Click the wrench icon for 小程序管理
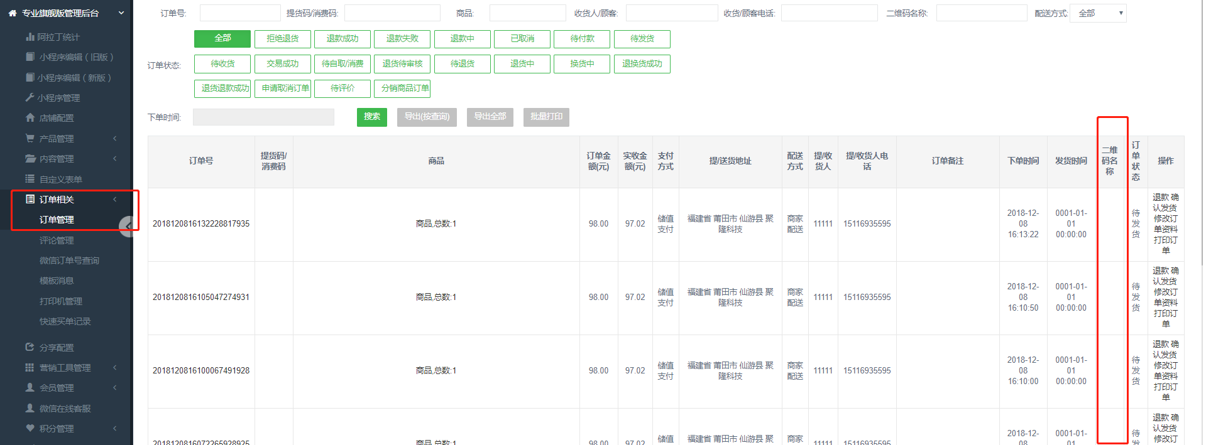 tap(30, 98)
